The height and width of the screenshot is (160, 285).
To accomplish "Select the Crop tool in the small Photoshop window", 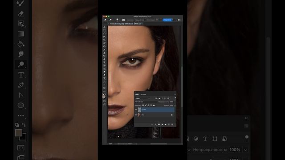I will click(104, 40).
